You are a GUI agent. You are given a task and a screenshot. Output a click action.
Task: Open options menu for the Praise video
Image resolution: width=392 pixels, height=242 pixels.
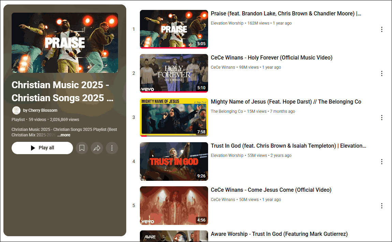tap(381, 29)
